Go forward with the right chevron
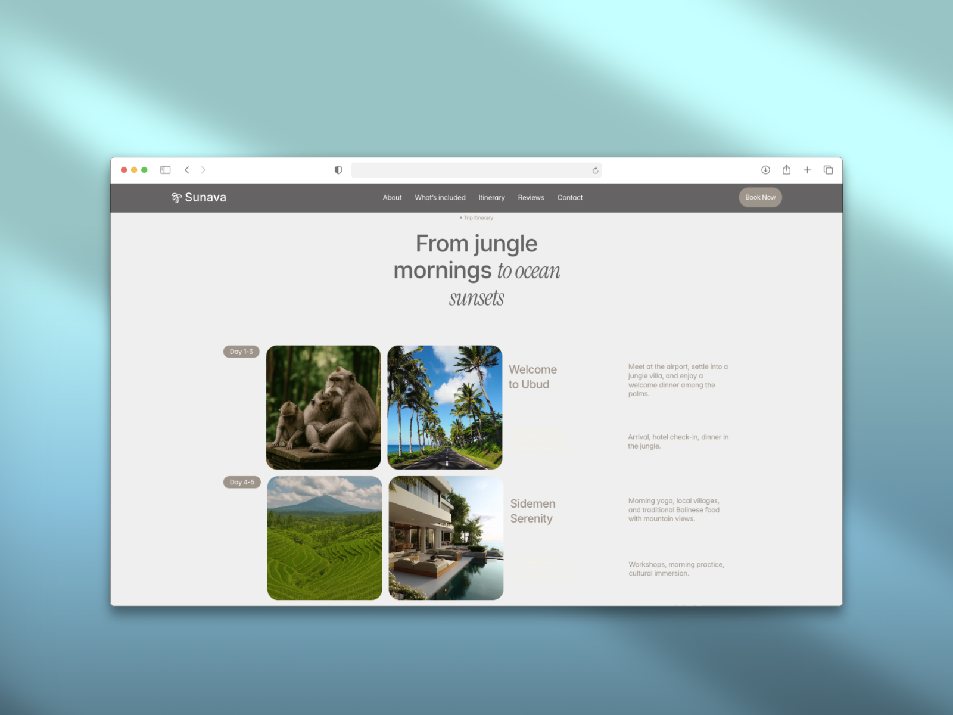The image size is (953, 715). (x=204, y=170)
